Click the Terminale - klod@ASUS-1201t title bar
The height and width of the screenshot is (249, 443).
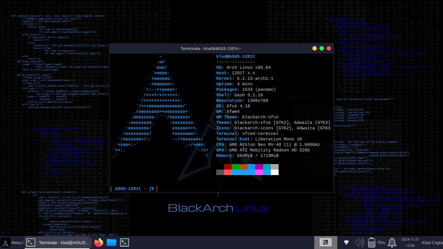click(x=211, y=48)
